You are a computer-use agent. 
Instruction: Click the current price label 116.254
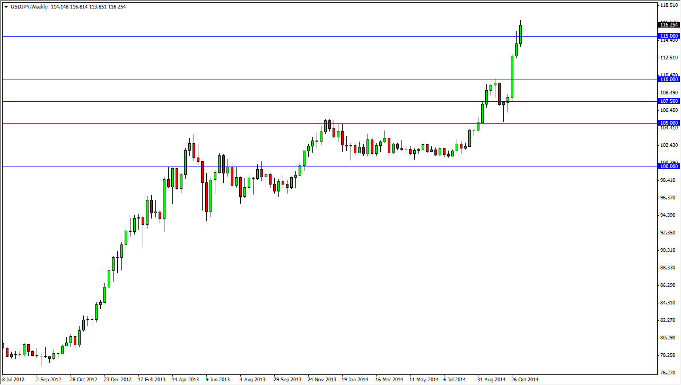point(668,24)
